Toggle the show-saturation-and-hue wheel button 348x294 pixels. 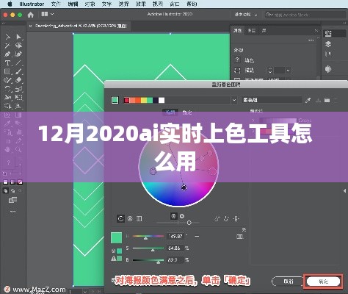[174, 216]
